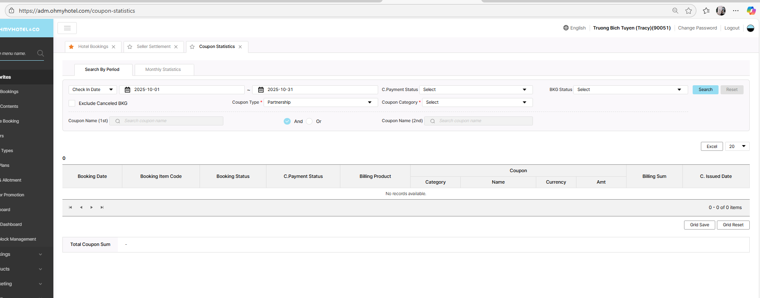This screenshot has height=298, width=760.
Task: Switch to the Hotel Bookings tab
Action: coord(93,47)
